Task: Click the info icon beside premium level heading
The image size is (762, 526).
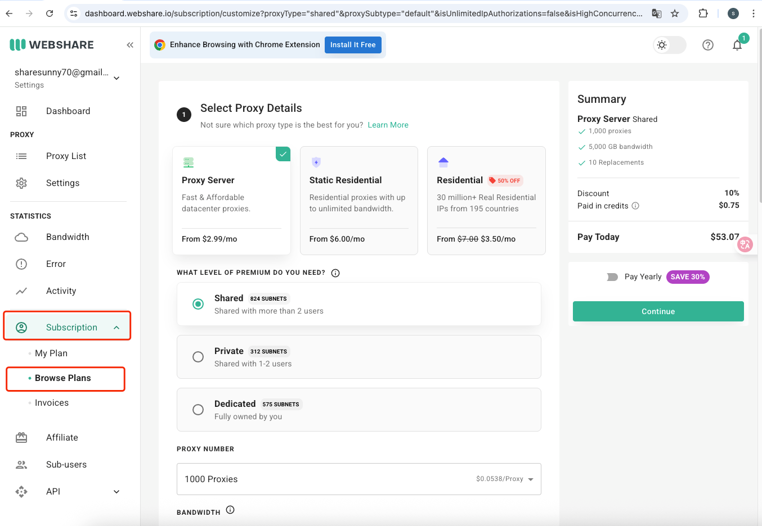Action: 335,273
